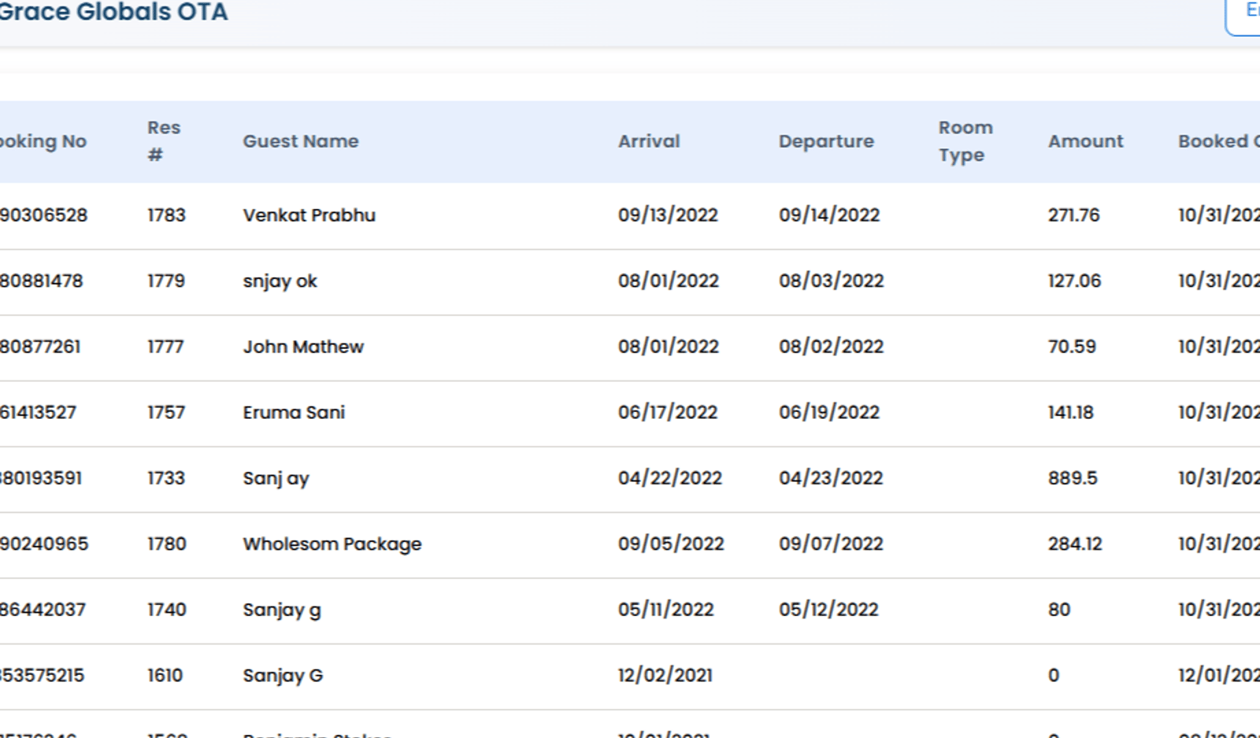The image size is (1260, 738).
Task: Select departure date 05/12/2022
Action: coord(828,610)
